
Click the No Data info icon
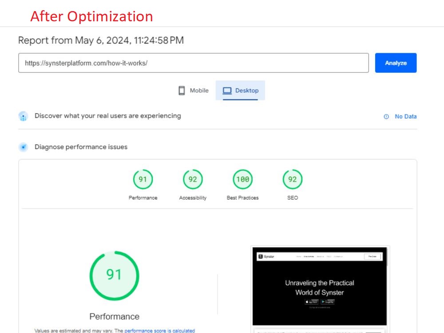tap(386, 117)
